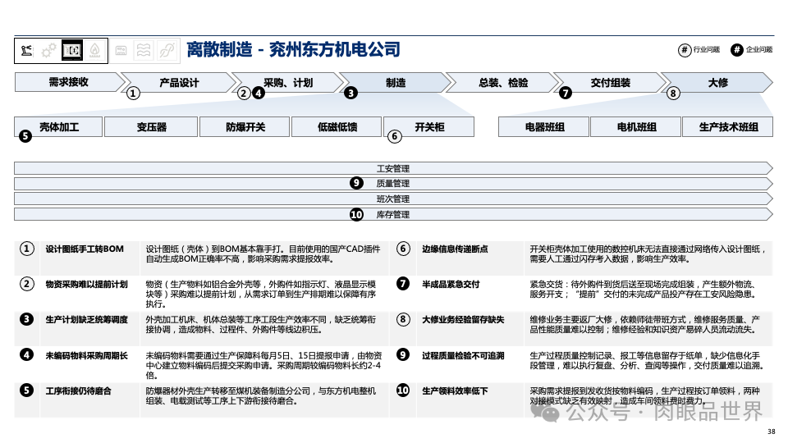Select the highlighted 制造 process step
The width and height of the screenshot is (788, 443).
[x=396, y=82]
